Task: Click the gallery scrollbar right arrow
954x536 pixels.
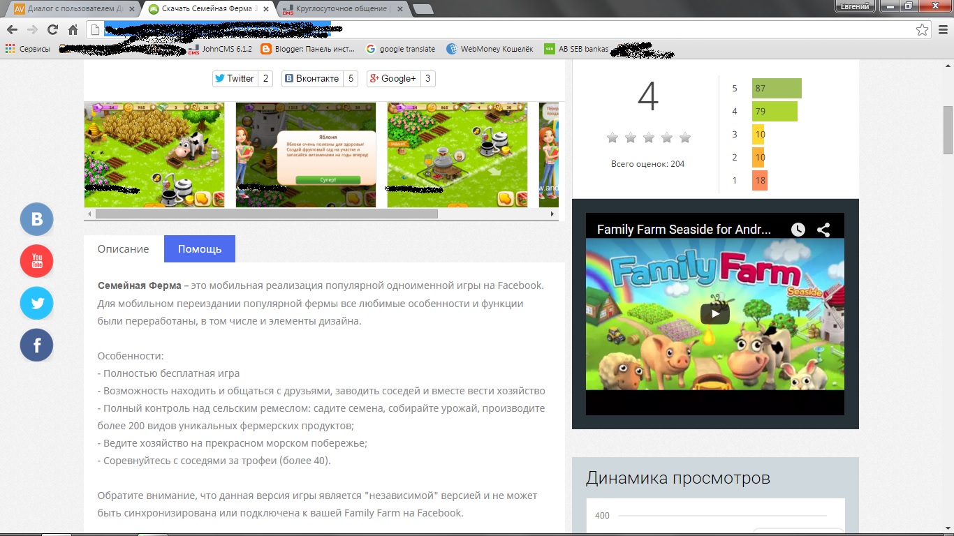Action: click(553, 214)
